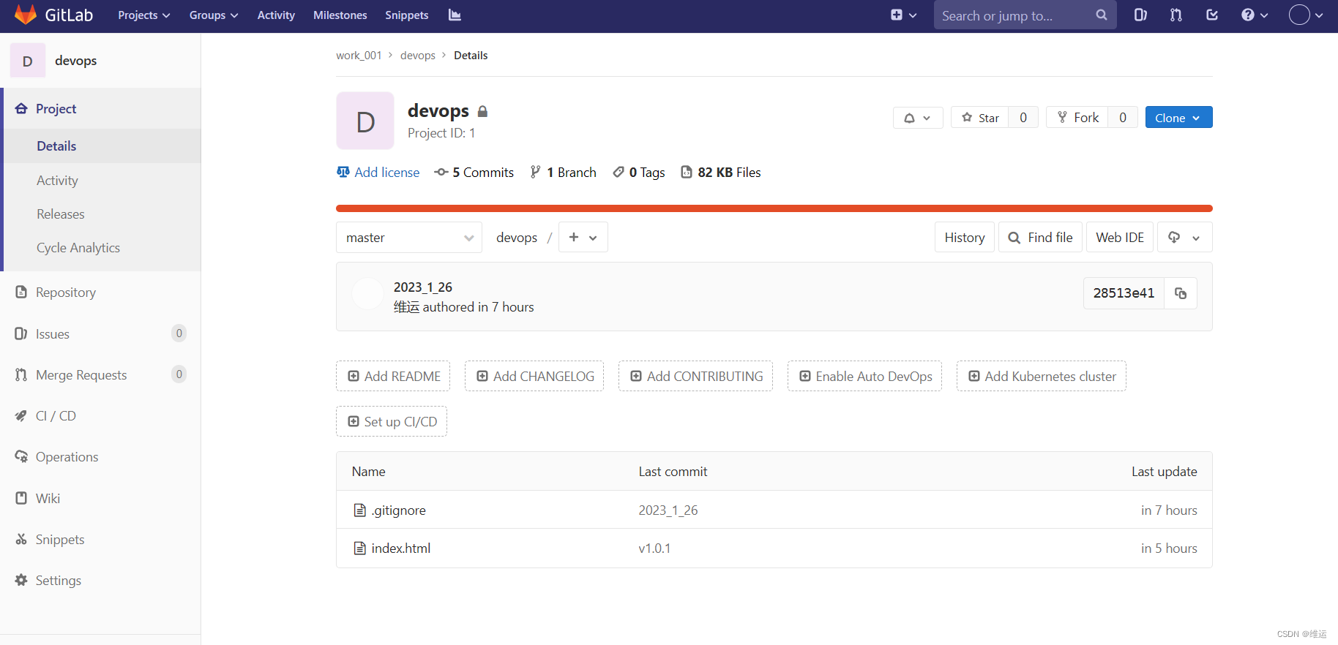Image resolution: width=1338 pixels, height=645 pixels.
Task: Fork the devops project
Action: [1077, 118]
